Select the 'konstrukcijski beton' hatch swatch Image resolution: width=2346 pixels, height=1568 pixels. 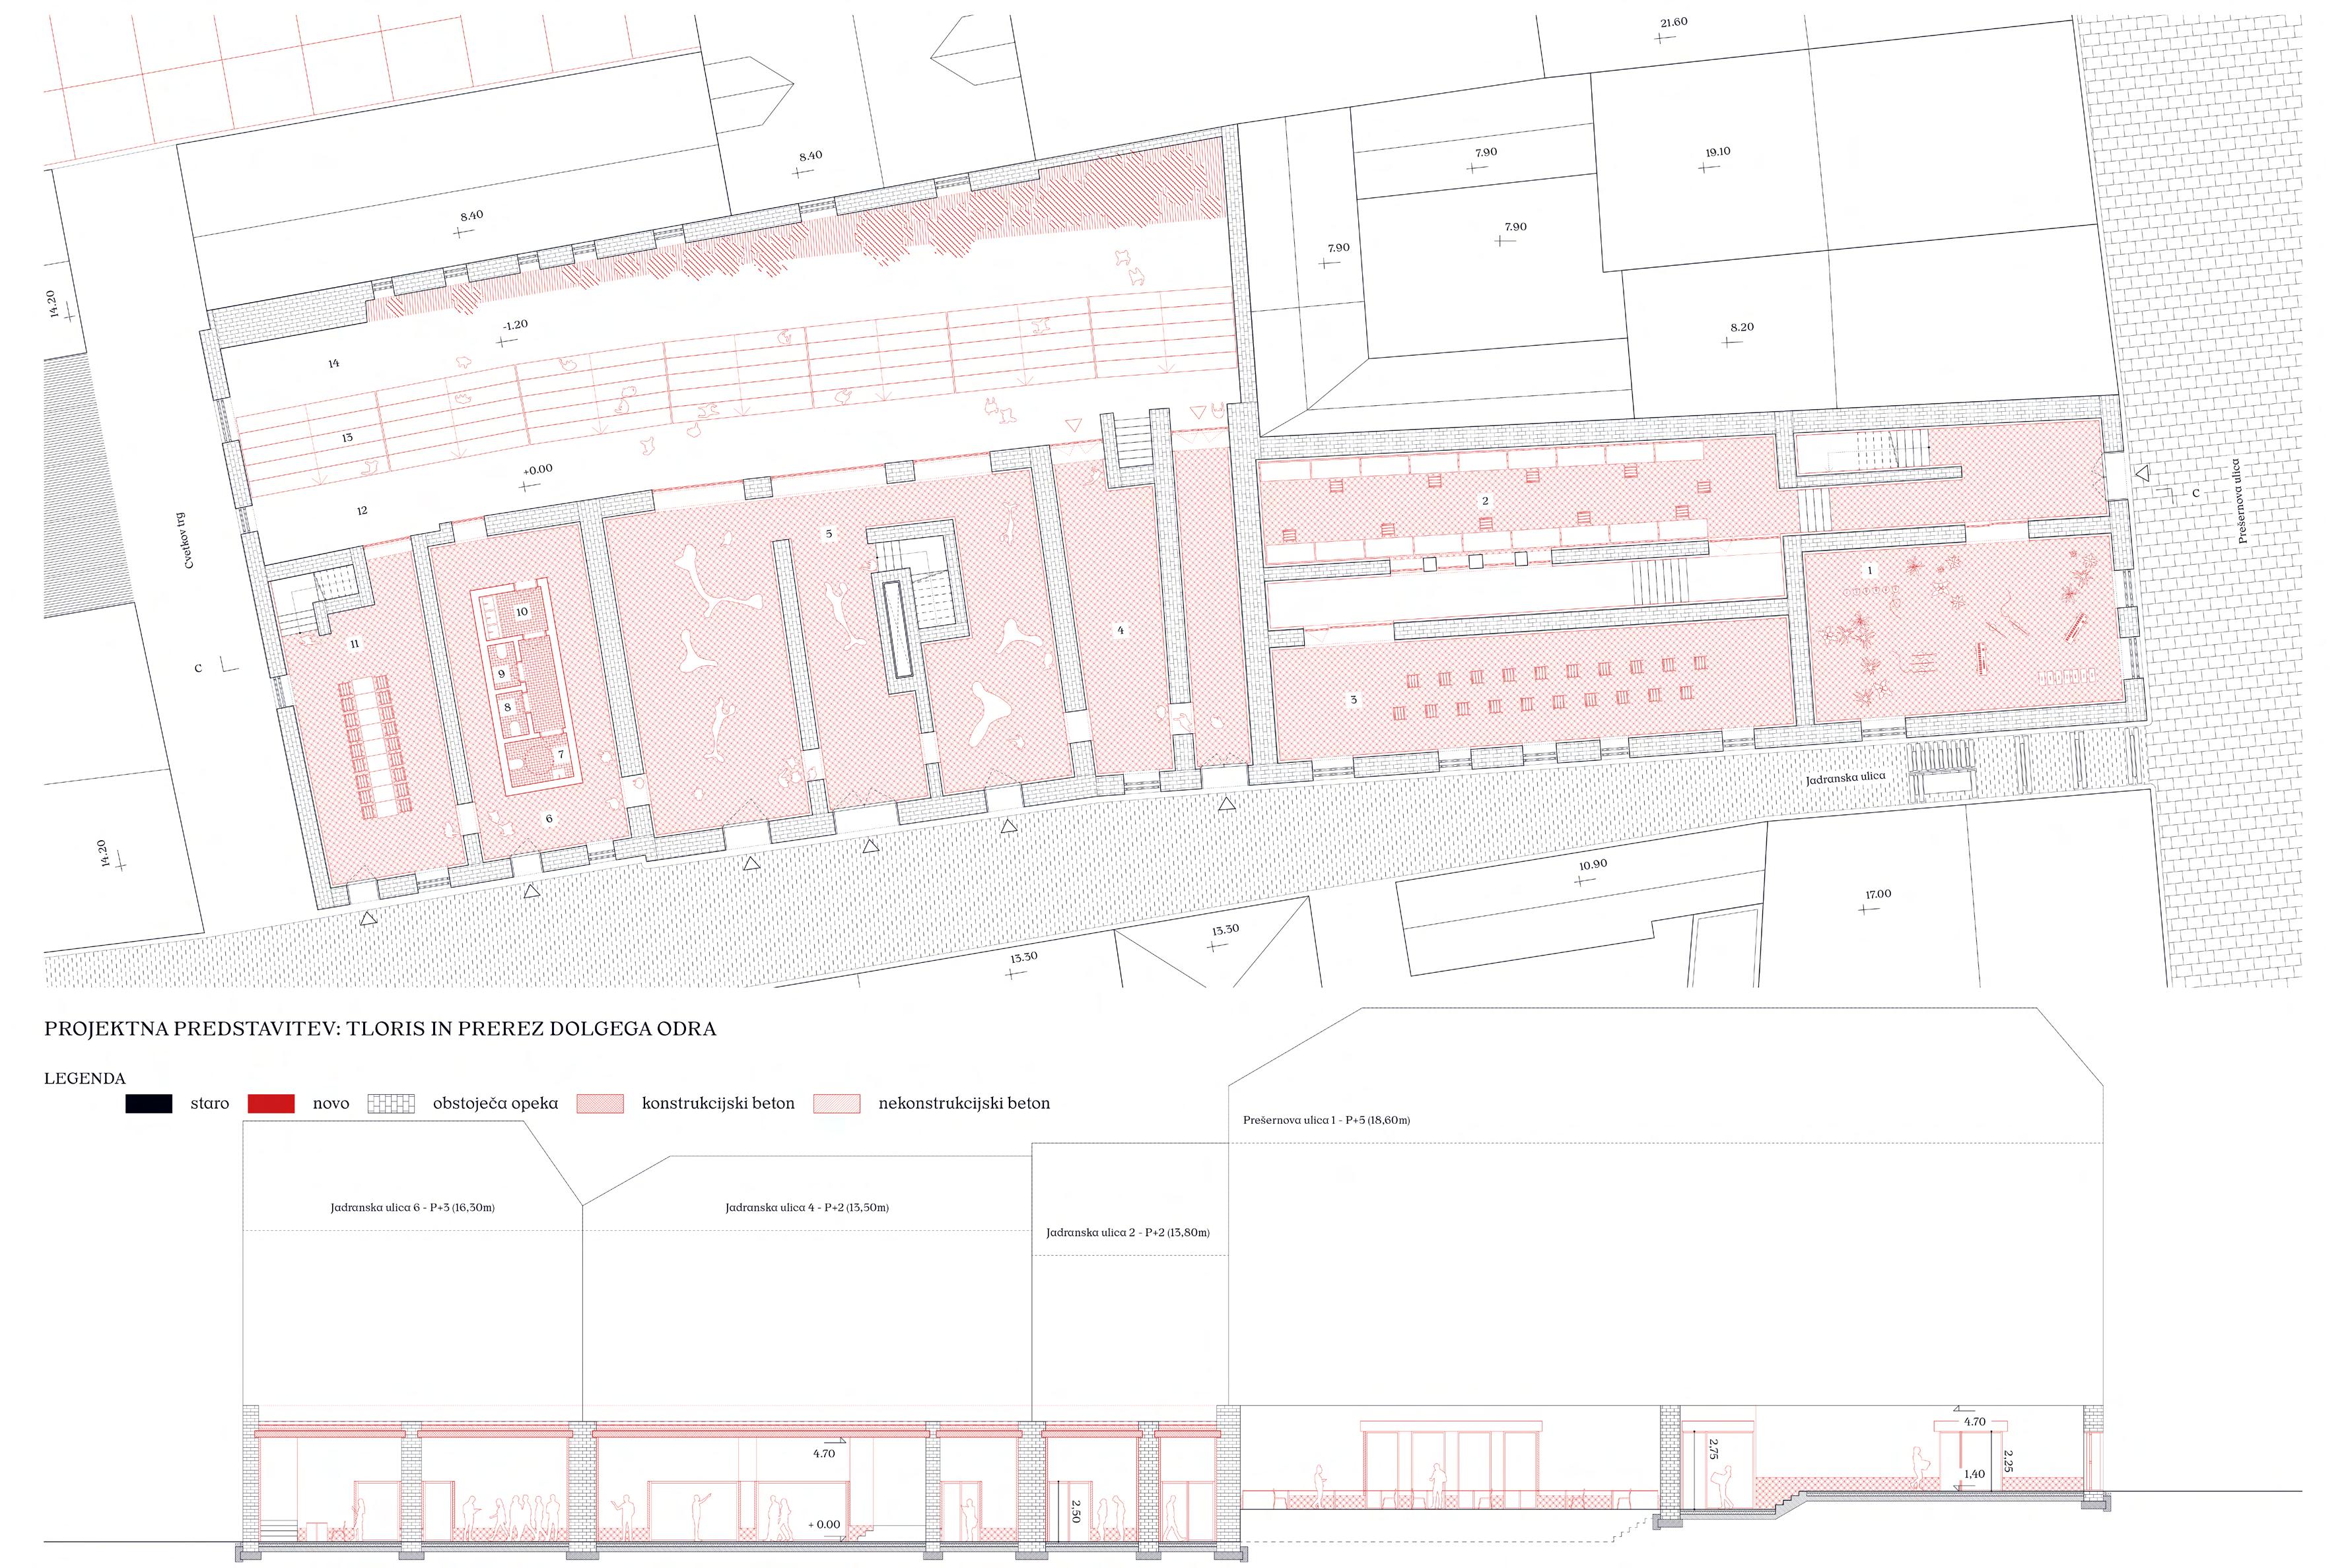click(600, 1104)
